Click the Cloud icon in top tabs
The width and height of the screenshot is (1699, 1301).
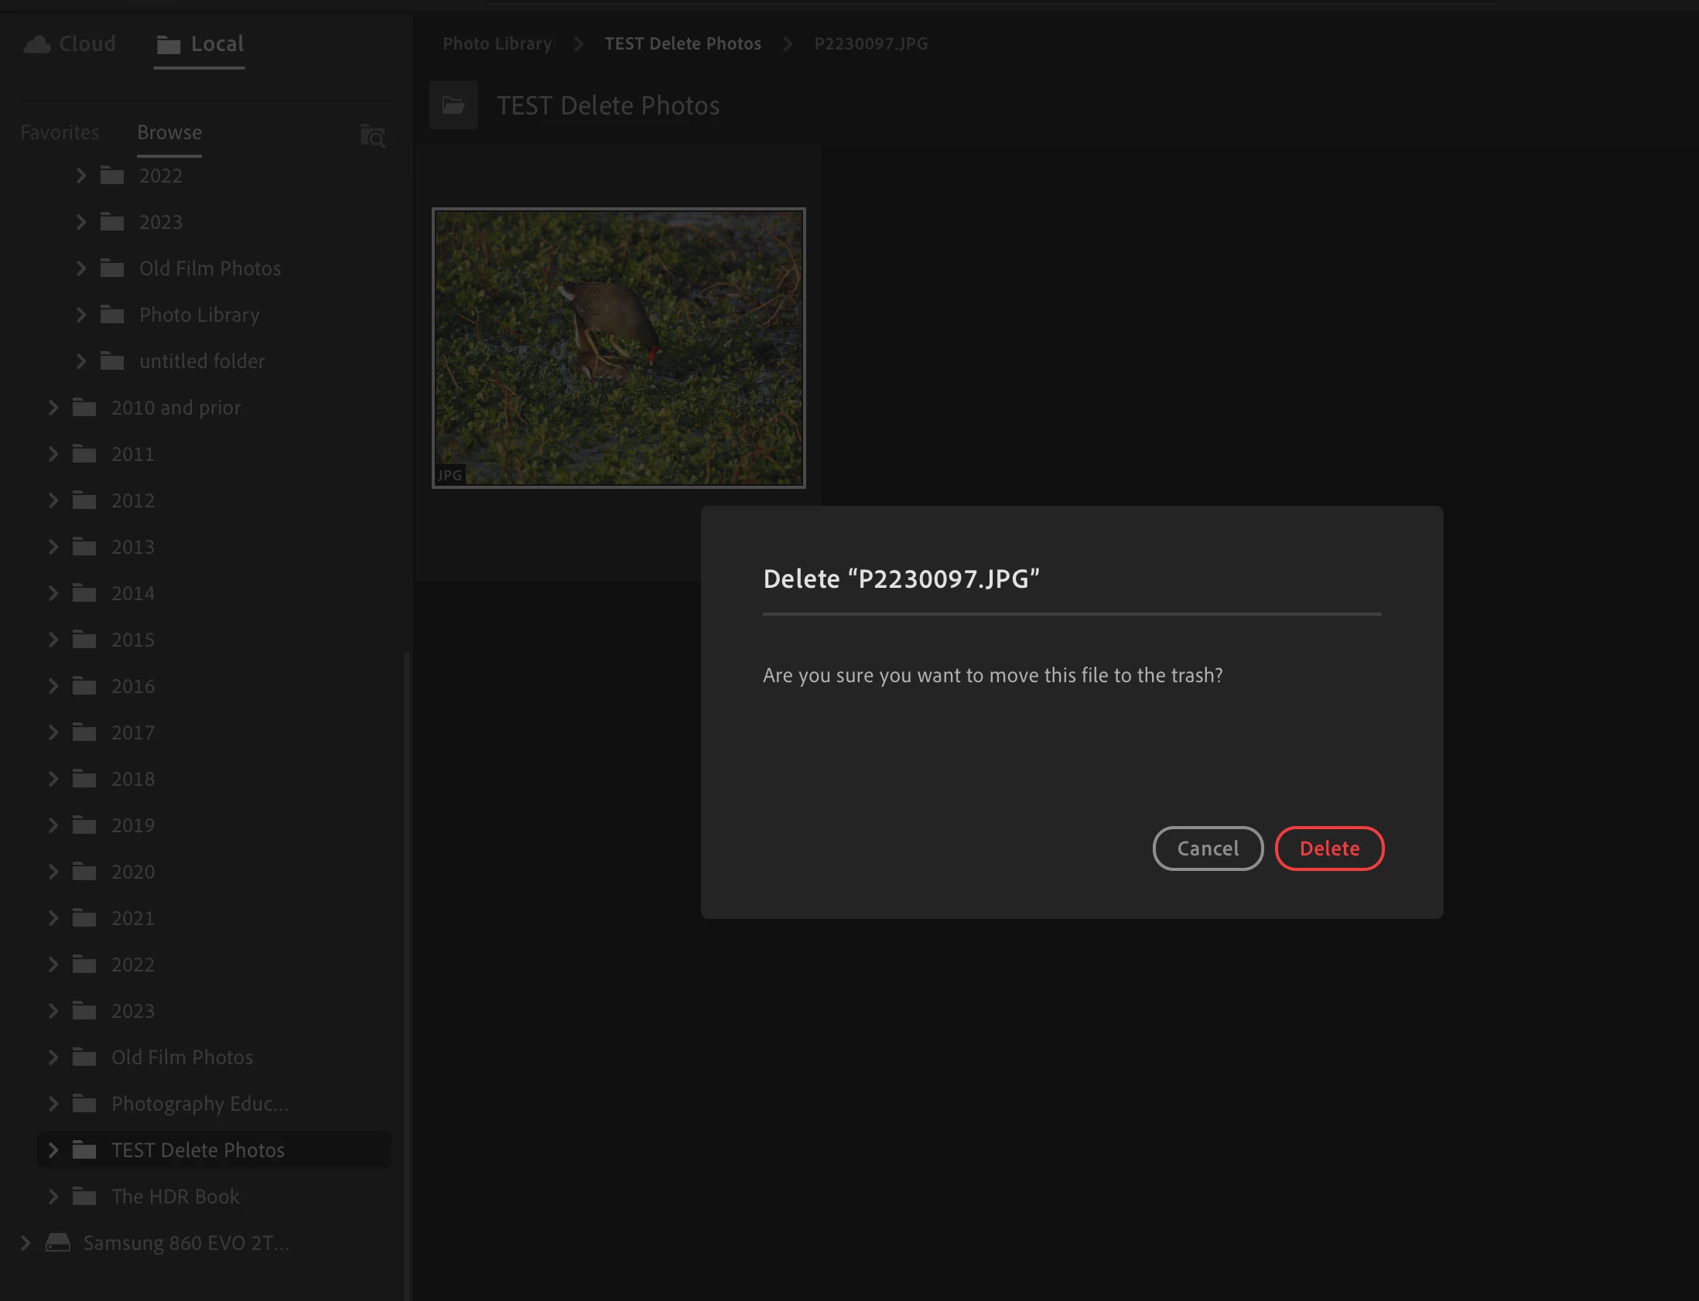(x=36, y=44)
